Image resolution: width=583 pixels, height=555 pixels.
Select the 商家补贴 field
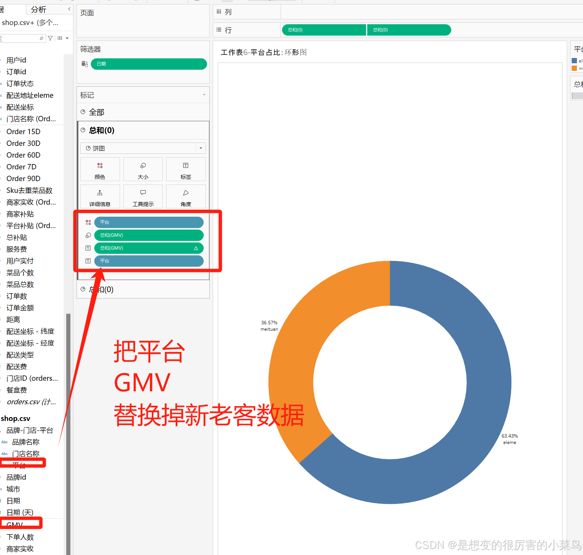click(x=20, y=214)
